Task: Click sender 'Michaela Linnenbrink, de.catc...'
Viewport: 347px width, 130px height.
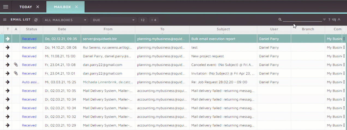Action: [107, 82]
